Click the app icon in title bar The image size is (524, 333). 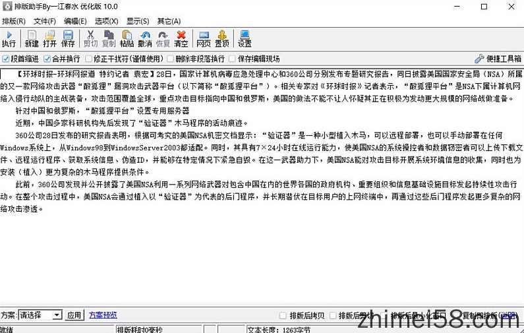tap(7, 7)
